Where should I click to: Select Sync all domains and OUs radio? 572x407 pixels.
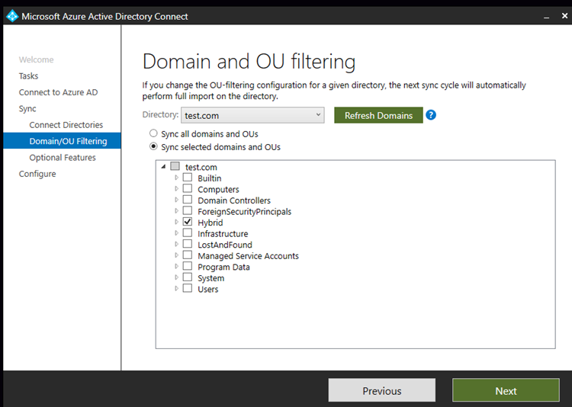coord(153,133)
